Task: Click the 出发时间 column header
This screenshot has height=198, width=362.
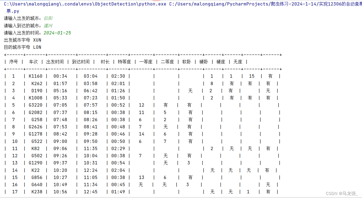Action: pos(55,62)
